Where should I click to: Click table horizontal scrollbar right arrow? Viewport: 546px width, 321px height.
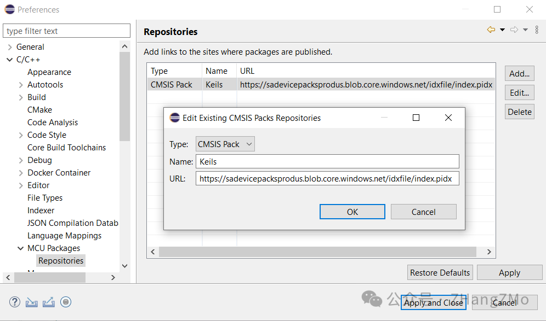click(489, 252)
